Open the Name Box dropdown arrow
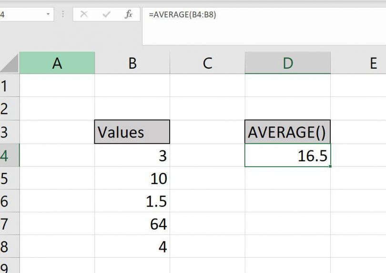The height and width of the screenshot is (273, 386). [x=48, y=14]
